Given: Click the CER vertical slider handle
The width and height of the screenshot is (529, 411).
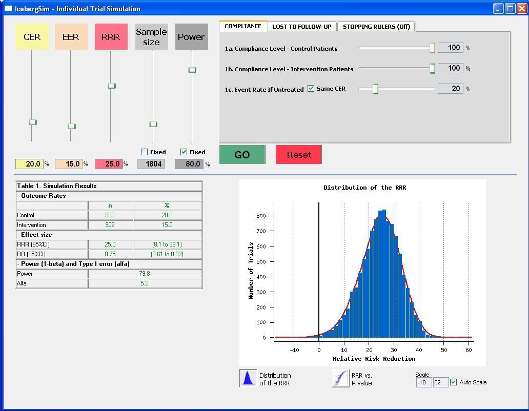Looking at the screenshot, I should (x=33, y=122).
